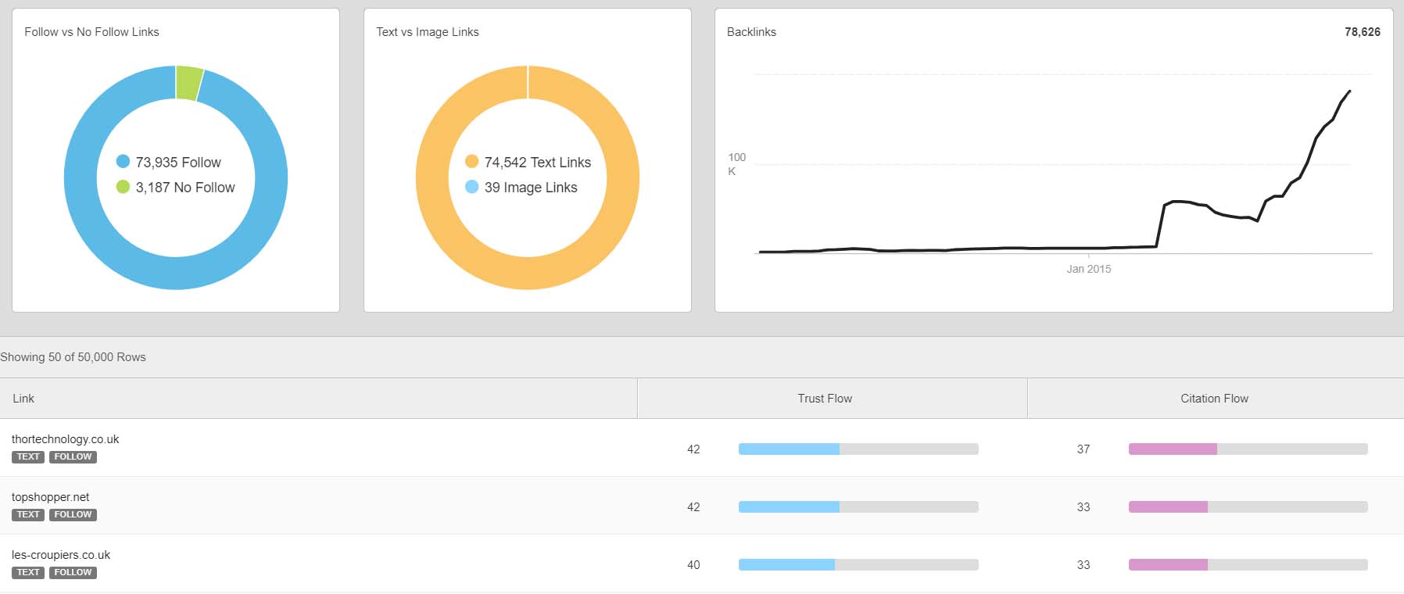Click Citation Flow value 37 for thortechnology.co.uk

1083,449
